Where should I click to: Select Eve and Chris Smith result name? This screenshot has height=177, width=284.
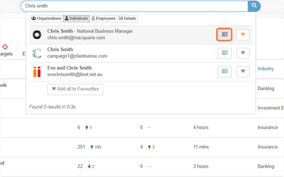(69, 68)
